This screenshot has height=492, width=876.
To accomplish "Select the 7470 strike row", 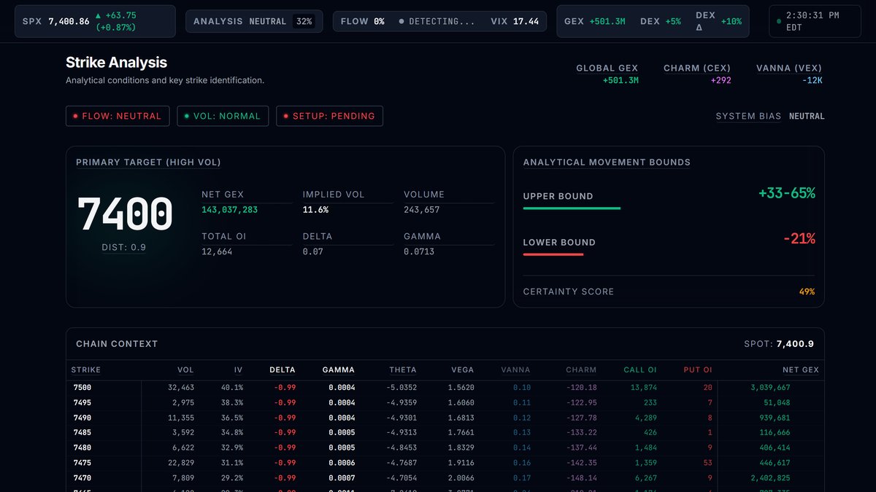I will tap(445, 478).
